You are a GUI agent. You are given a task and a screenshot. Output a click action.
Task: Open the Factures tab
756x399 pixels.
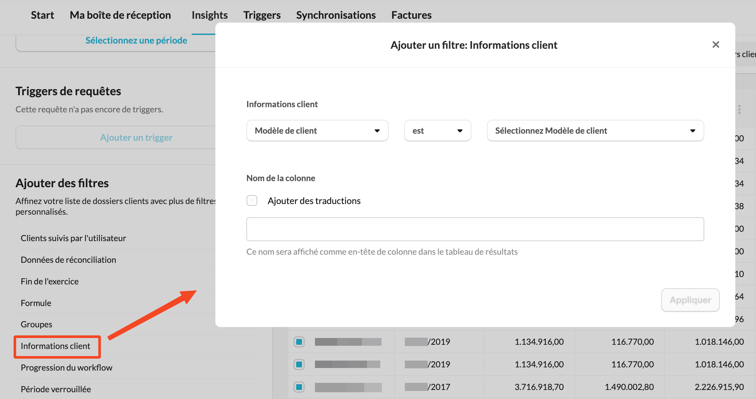[411, 15]
